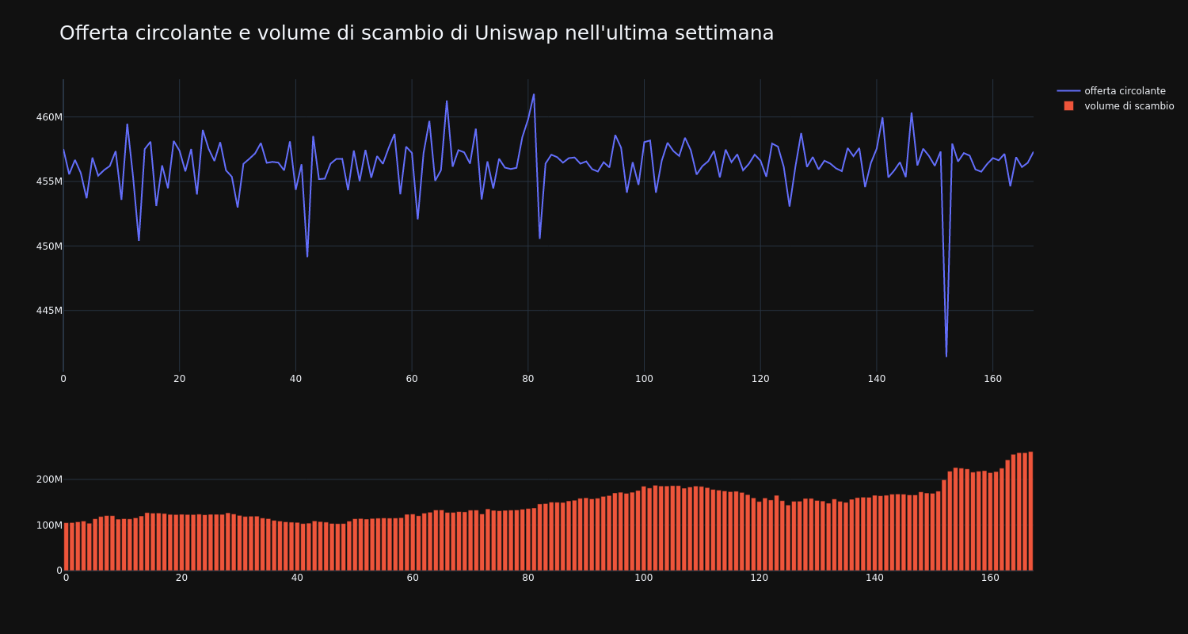Click the 445M y-axis label
Image resolution: width=1188 pixels, height=634 pixels.
[x=49, y=311]
